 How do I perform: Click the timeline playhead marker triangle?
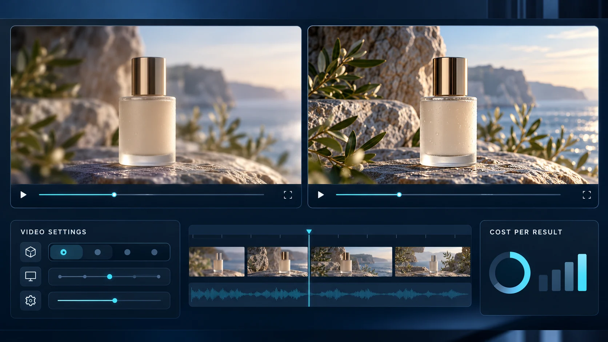[x=309, y=232]
